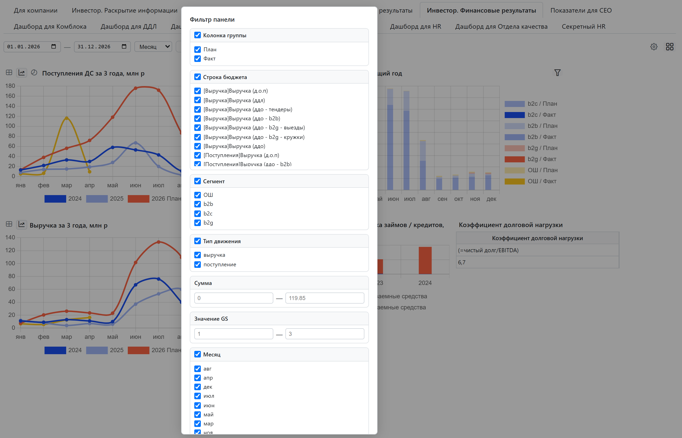Open the Месяц period dropdown
This screenshot has width=682, height=438.
point(154,47)
